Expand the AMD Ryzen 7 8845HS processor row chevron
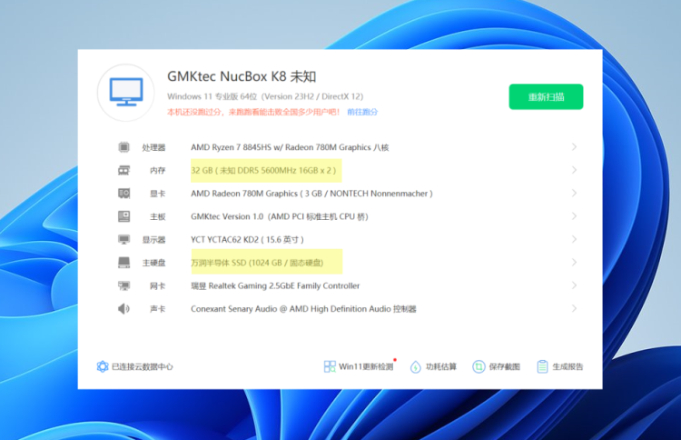This screenshot has height=440, width=681. tap(574, 147)
